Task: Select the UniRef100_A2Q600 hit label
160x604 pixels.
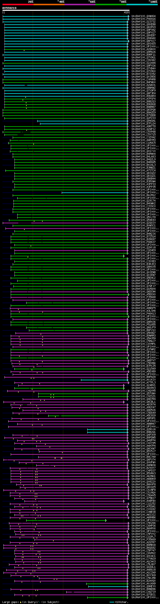Action: (x=143, y=49)
